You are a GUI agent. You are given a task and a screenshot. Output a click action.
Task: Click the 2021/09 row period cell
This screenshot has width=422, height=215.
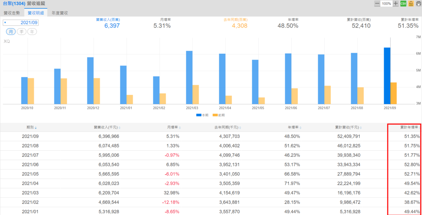(x=30, y=137)
